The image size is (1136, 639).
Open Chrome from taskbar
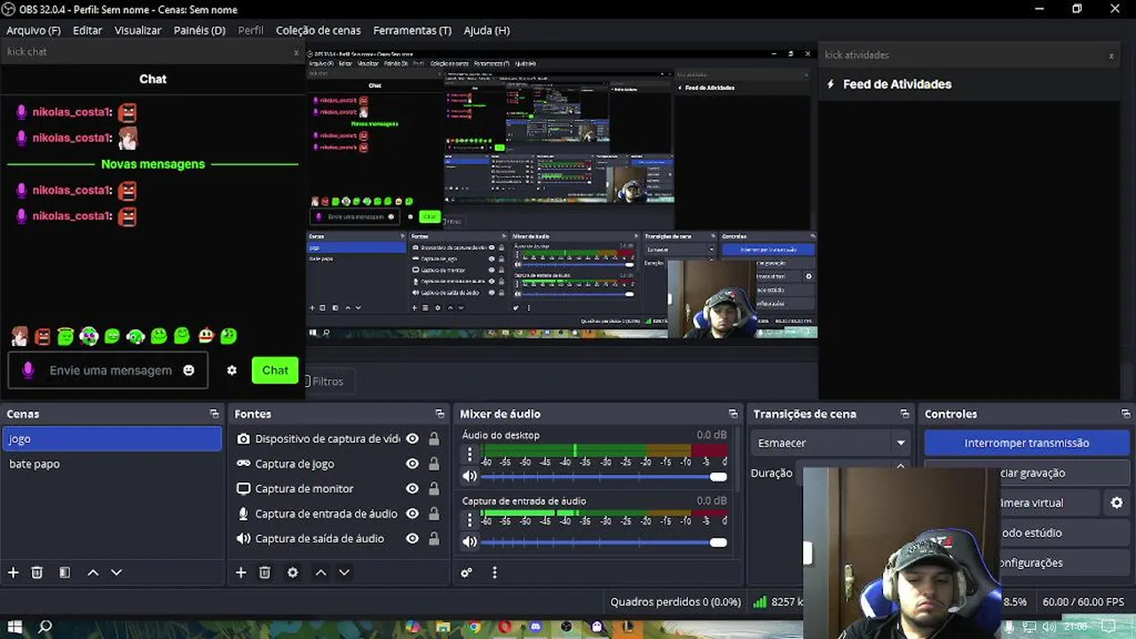click(475, 627)
